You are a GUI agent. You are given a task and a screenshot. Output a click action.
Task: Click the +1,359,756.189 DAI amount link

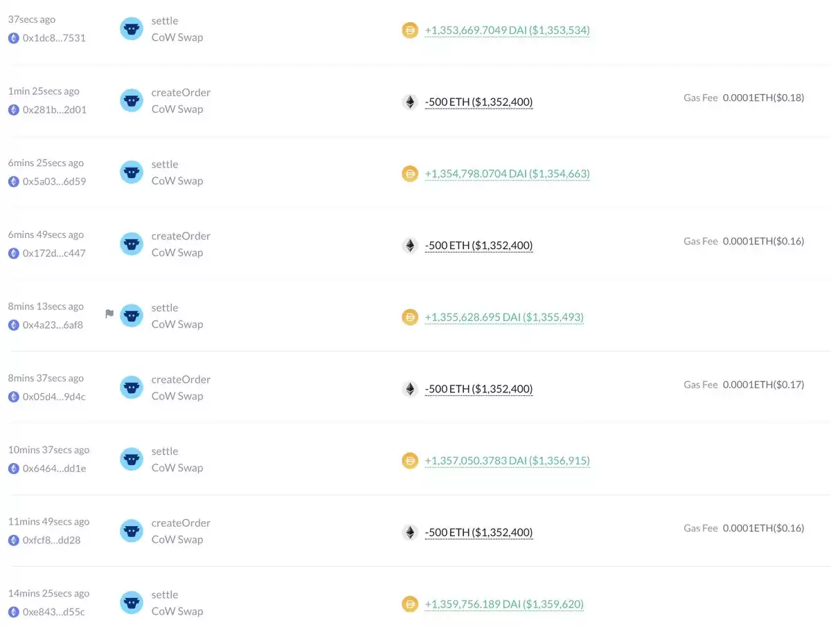[x=504, y=604]
